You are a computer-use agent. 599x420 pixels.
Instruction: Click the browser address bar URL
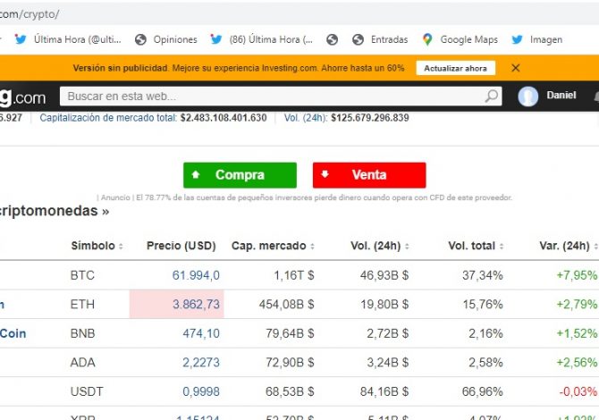pyautogui.click(x=30, y=14)
